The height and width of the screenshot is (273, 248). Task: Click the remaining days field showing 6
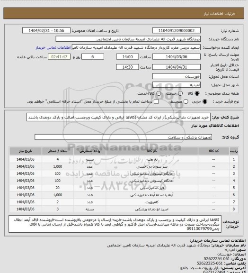93,57
